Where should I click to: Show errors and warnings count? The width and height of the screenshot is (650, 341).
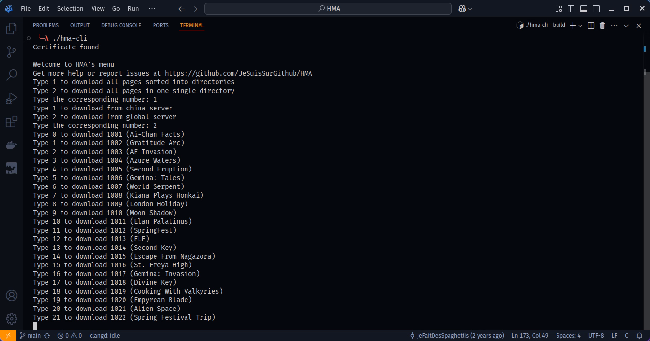[x=70, y=335]
